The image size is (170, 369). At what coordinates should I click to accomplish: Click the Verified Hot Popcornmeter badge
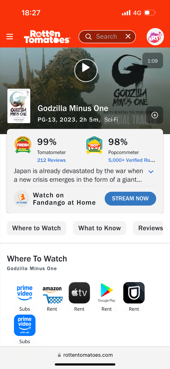point(94,145)
